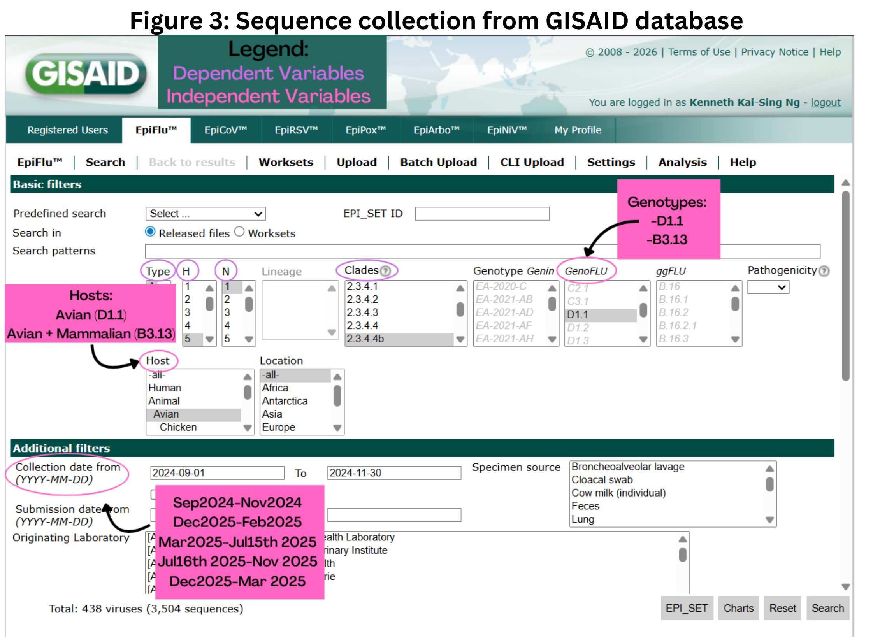Click the GISAID logo
Image resolution: width=873 pixels, height=637 pixels.
[86, 74]
